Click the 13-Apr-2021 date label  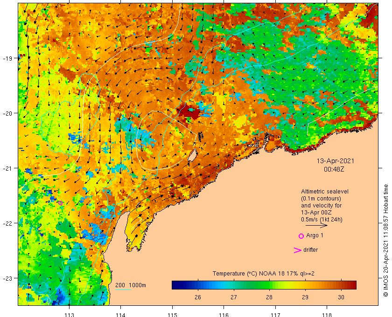point(335,161)
